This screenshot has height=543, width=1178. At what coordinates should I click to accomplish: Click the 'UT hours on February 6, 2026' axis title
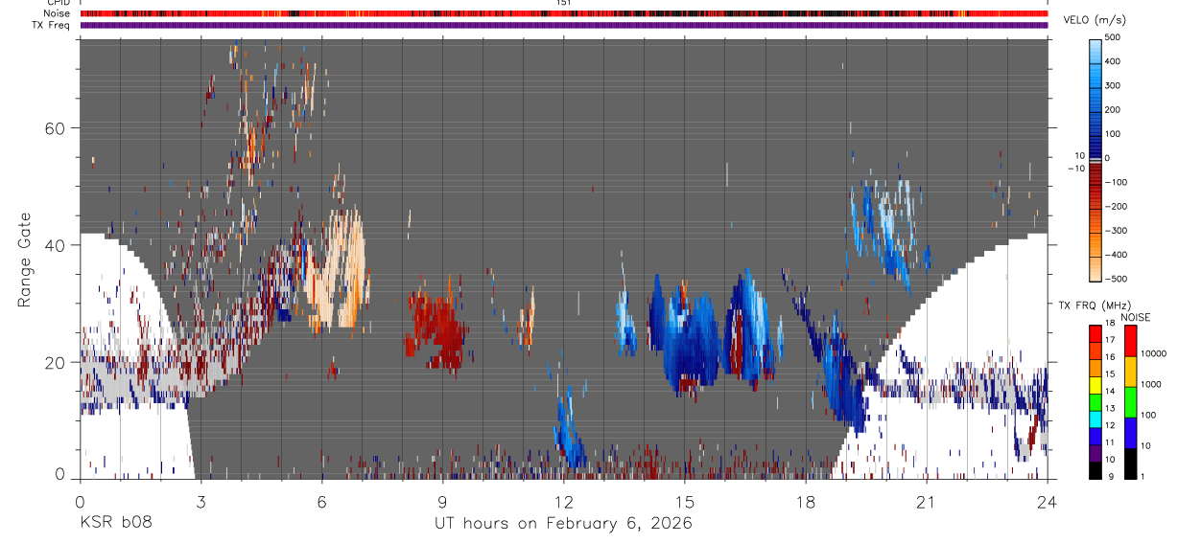click(564, 523)
